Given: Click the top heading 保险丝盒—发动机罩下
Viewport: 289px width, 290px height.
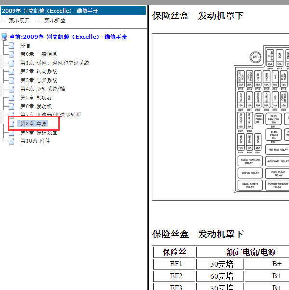Looking at the screenshot, I should (x=198, y=16).
